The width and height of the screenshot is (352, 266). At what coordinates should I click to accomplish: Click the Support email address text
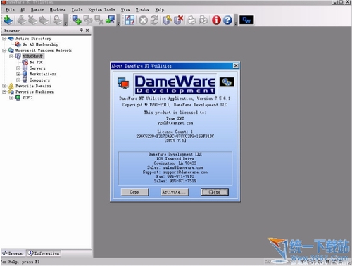click(185, 172)
